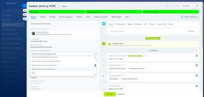Screen dimensions: 204x97
Task: Select the Общие tab
Action: click(x=33, y=17)
